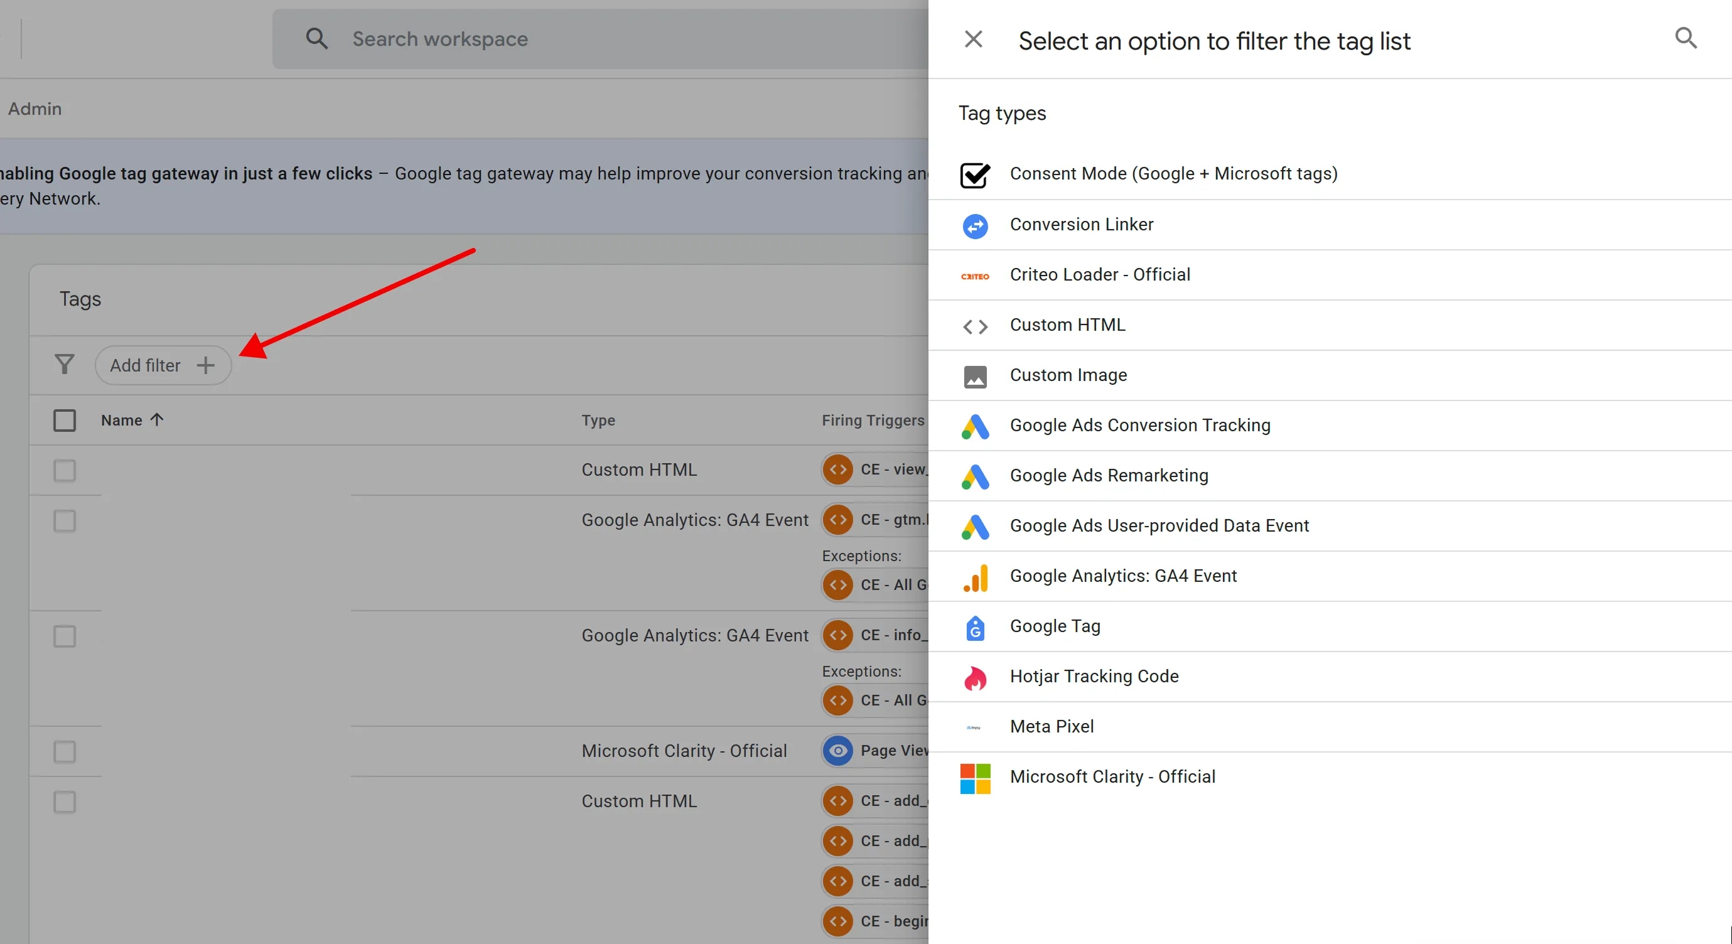
Task: Close the tag filter panel
Action: tap(973, 40)
